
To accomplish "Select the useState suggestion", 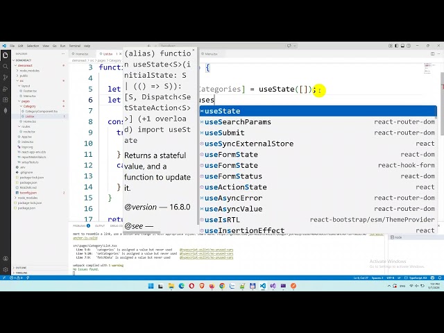I will click(x=318, y=111).
